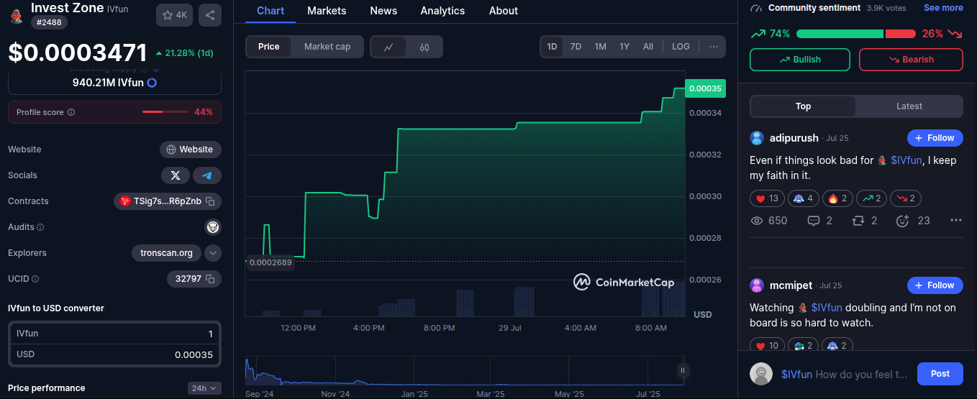Open the Telegram social link icon
The width and height of the screenshot is (977, 399).
coord(207,175)
